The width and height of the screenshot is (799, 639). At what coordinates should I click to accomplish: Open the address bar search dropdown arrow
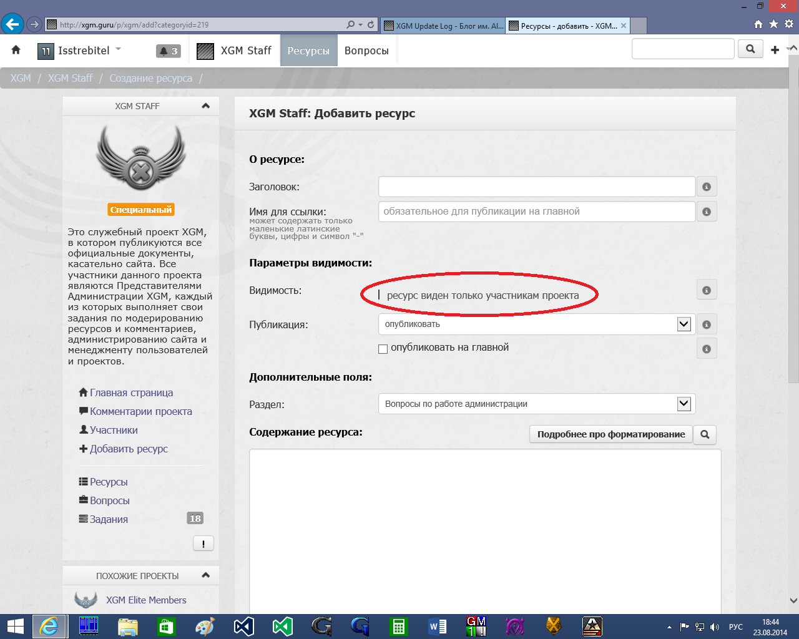point(360,25)
